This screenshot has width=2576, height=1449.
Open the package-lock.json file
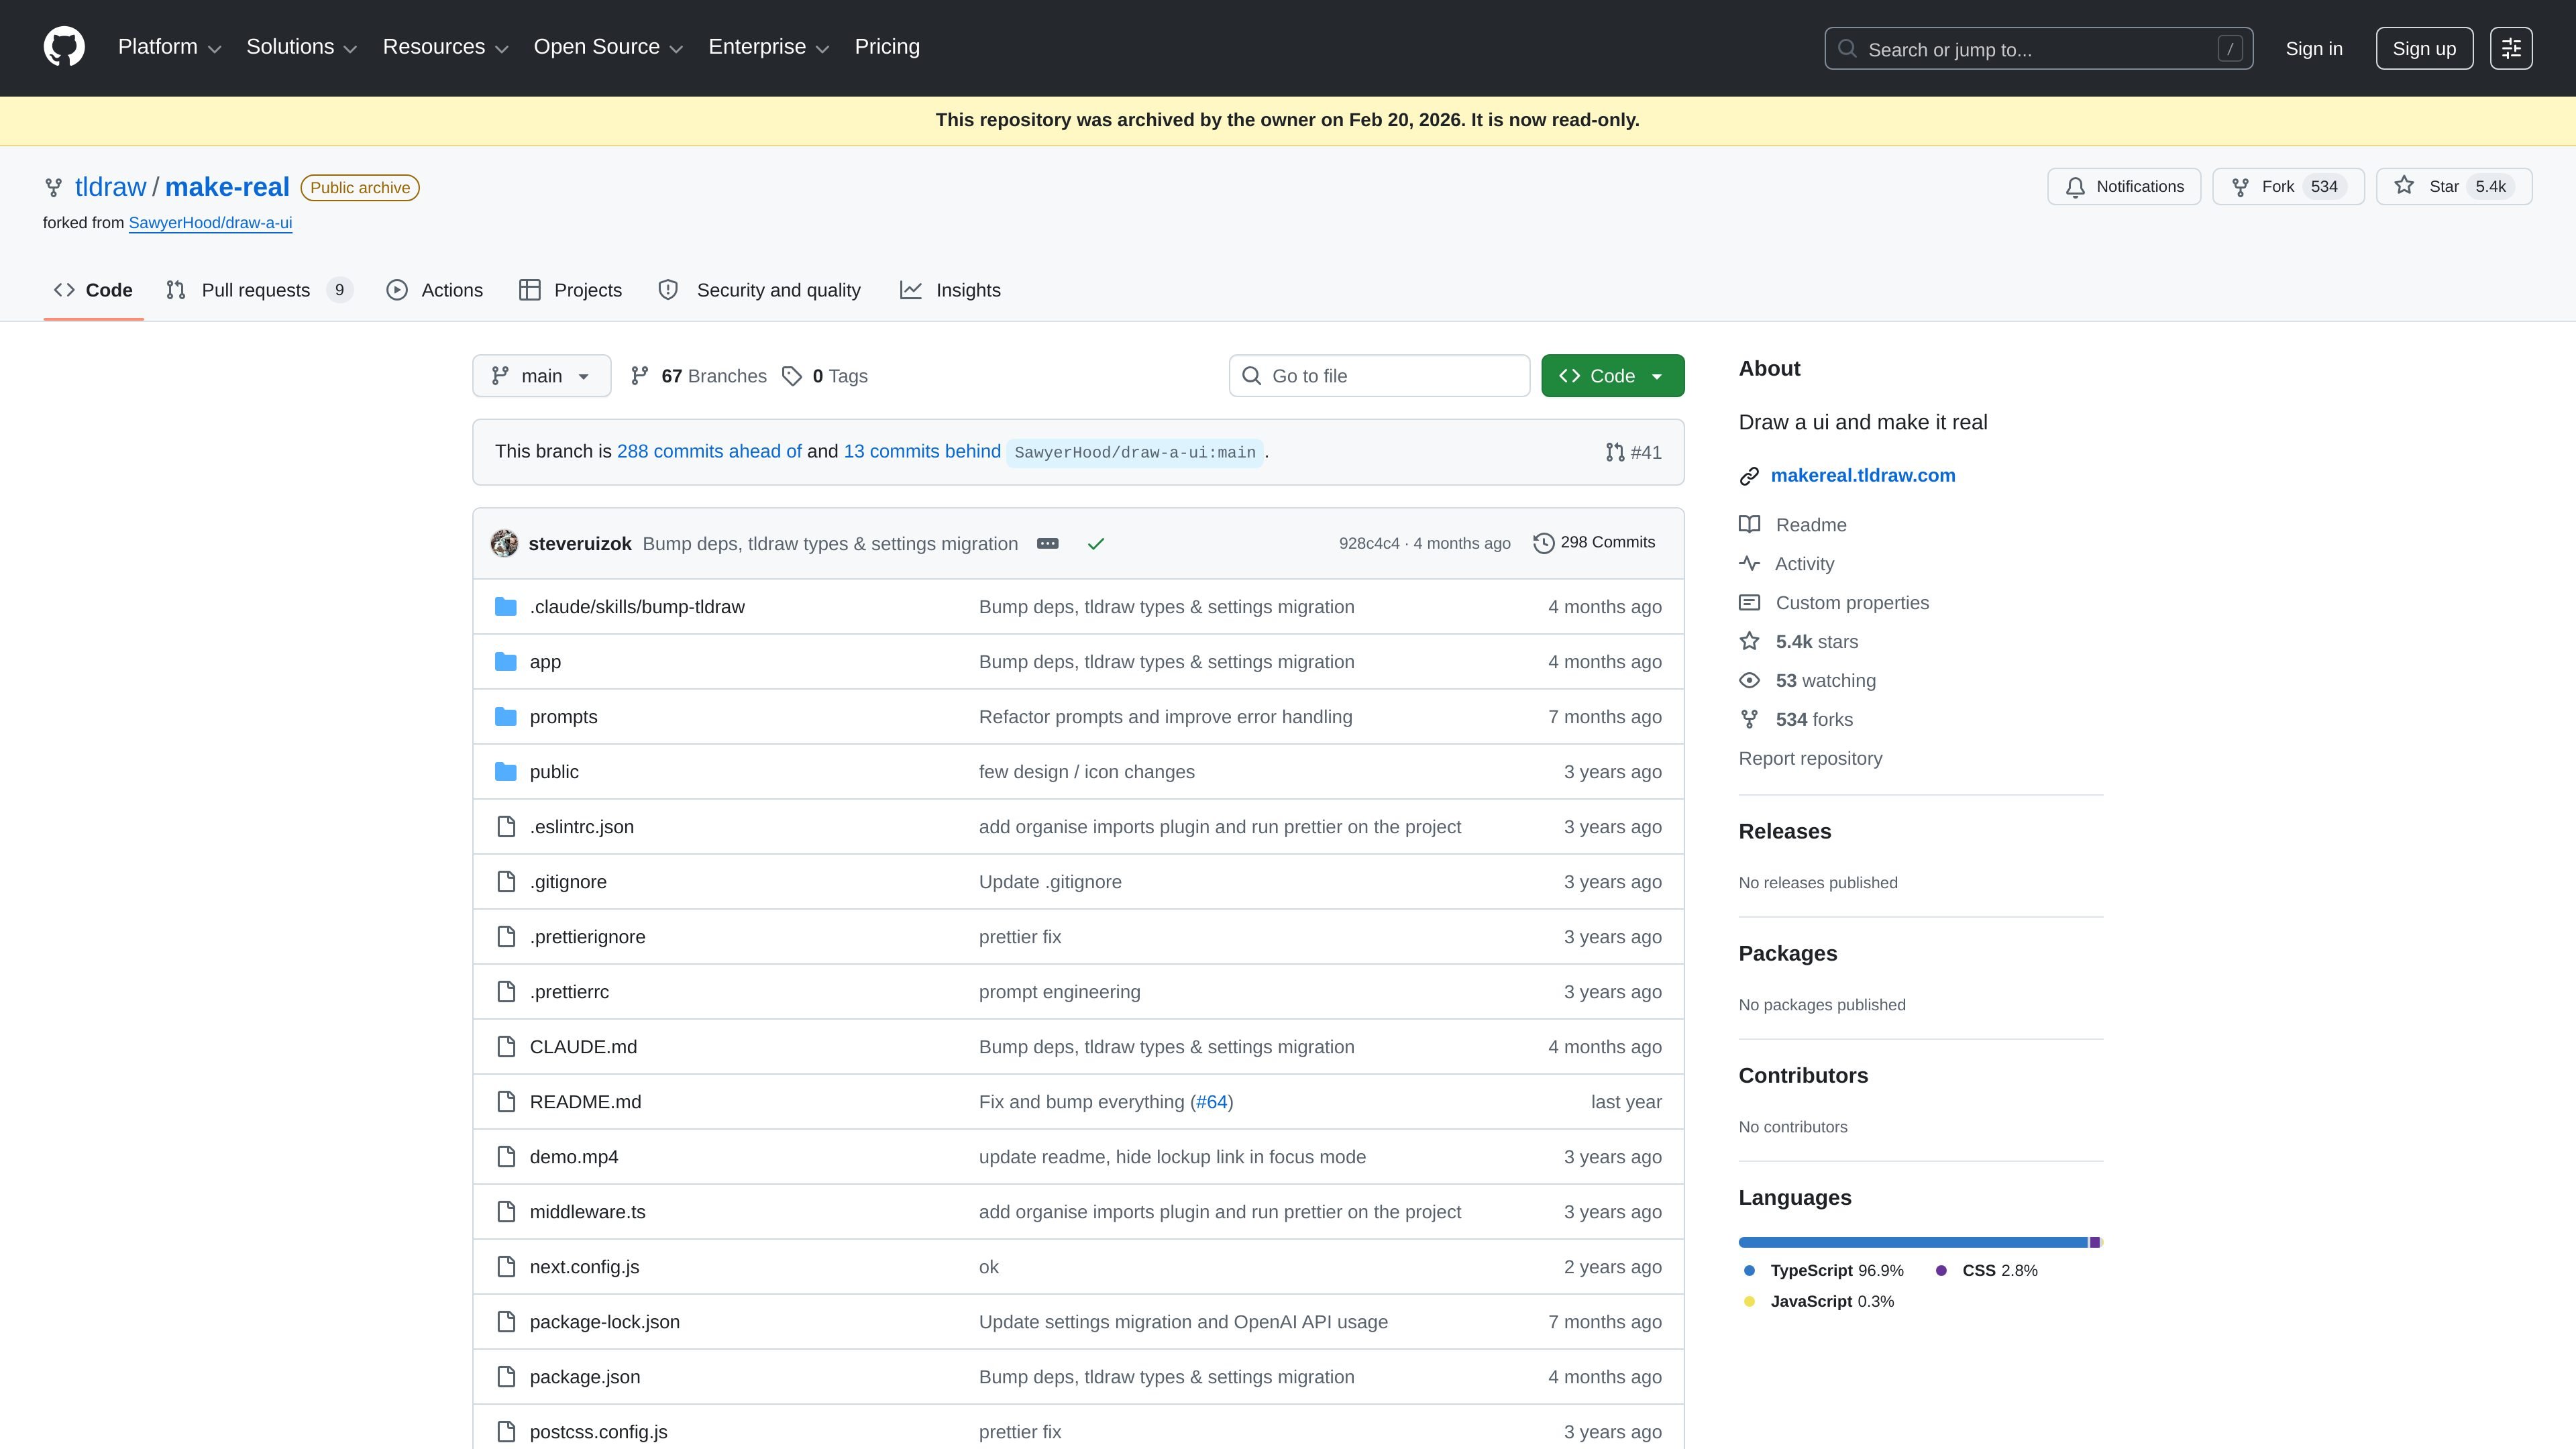[604, 1322]
